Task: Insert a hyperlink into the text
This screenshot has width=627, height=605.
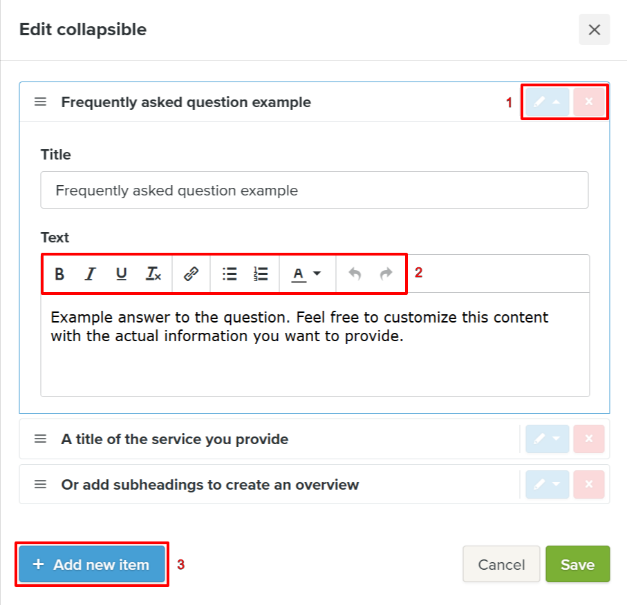Action: (191, 274)
